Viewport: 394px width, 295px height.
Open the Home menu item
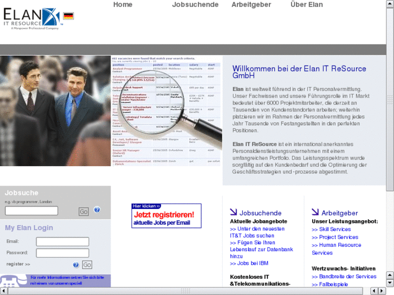coord(122,4)
